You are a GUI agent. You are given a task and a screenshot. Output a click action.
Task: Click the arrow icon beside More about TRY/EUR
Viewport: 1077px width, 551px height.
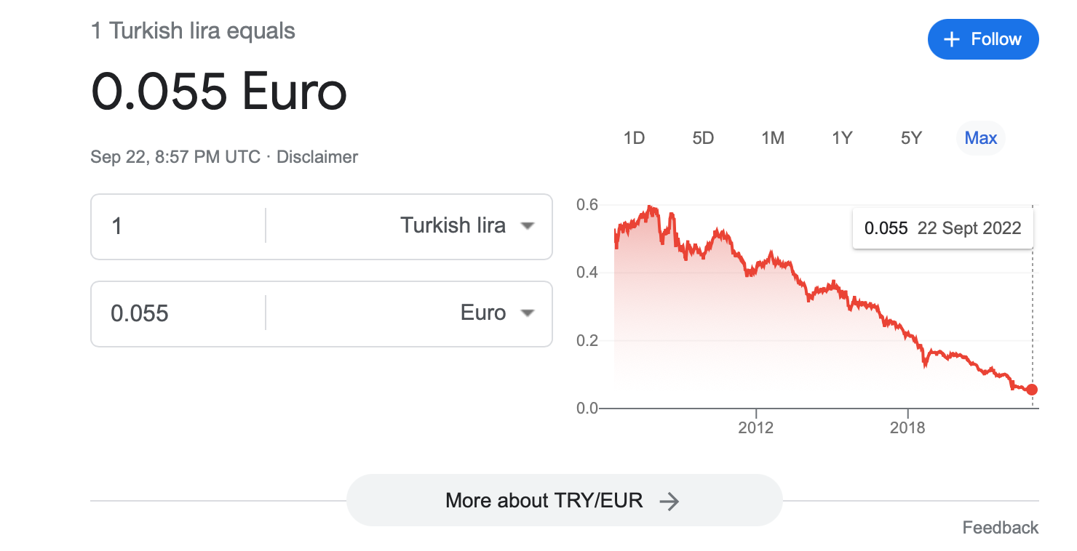click(669, 501)
